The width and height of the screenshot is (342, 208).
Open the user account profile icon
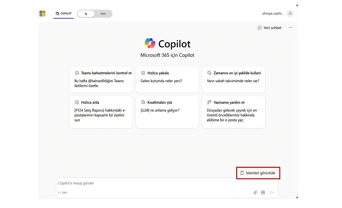pos(290,13)
